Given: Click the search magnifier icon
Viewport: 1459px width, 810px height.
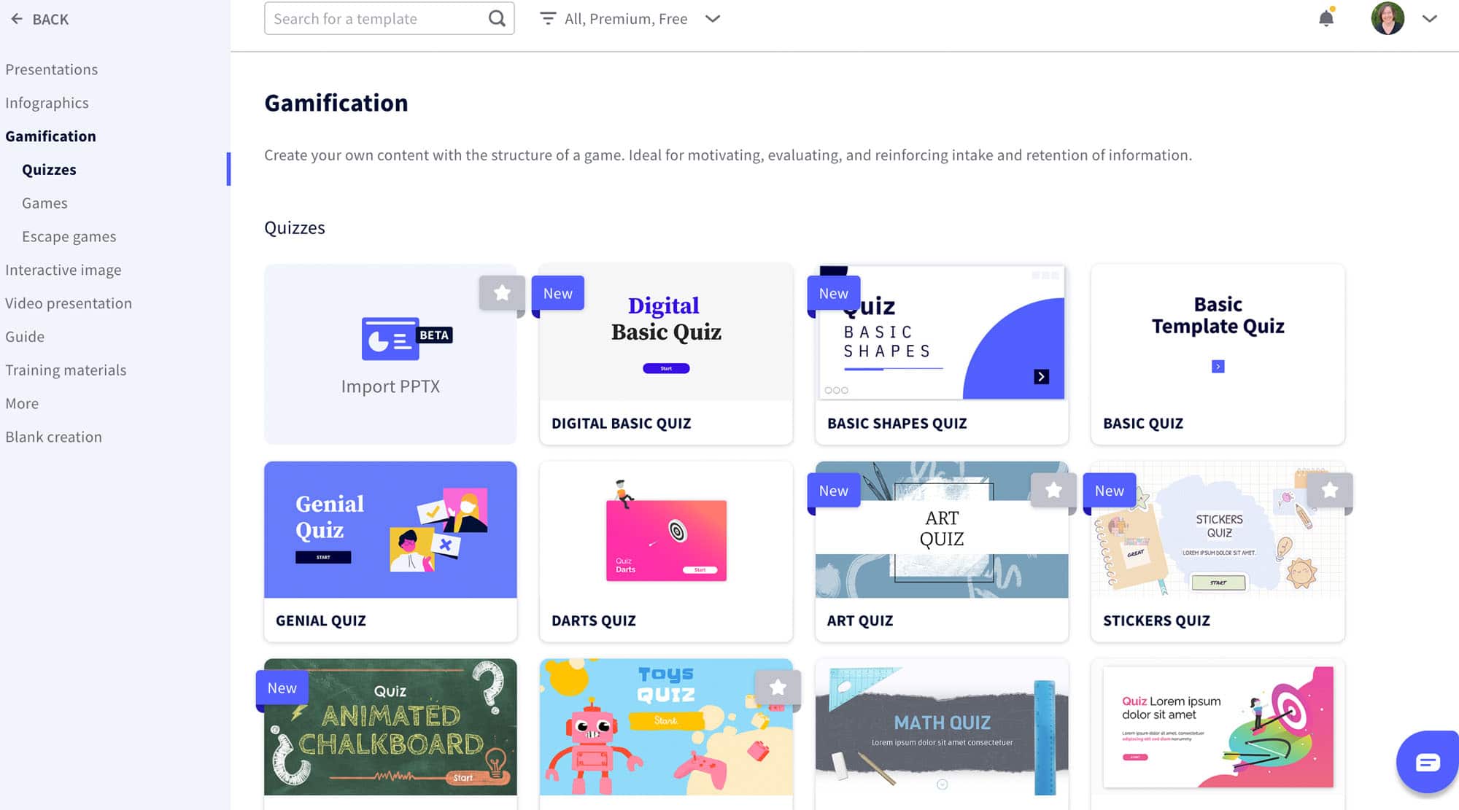Looking at the screenshot, I should coord(497,18).
